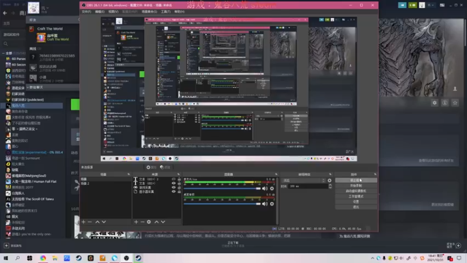Image resolution: width=467 pixels, height=263 pixels.
Task: Open the info icon on Steam game page
Action: [445, 103]
